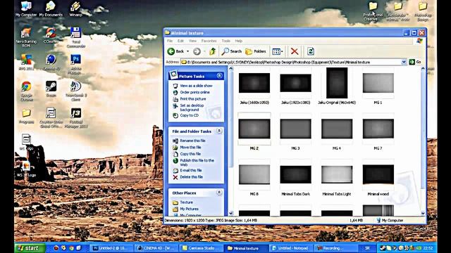Select Adobe Photoshop desktop icon
Image resolution: width=451 pixels, height=253 pixels.
(75, 65)
